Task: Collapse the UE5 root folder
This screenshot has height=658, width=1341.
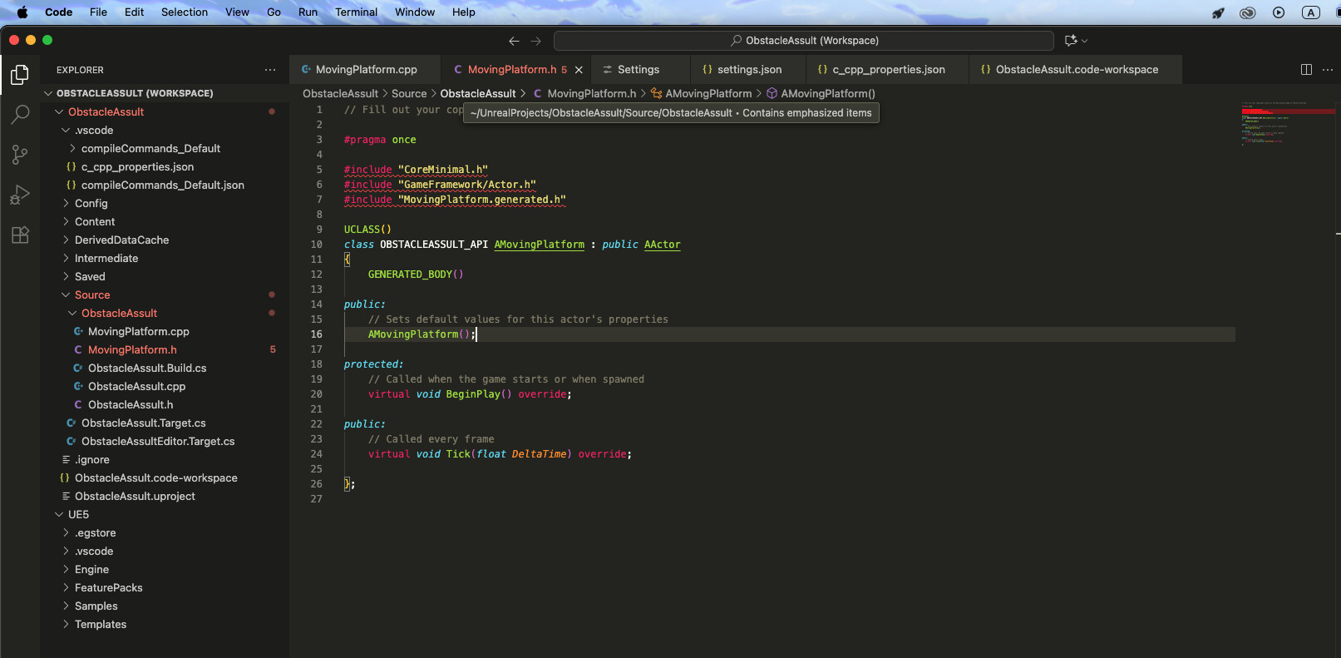Action: pyautogui.click(x=77, y=515)
